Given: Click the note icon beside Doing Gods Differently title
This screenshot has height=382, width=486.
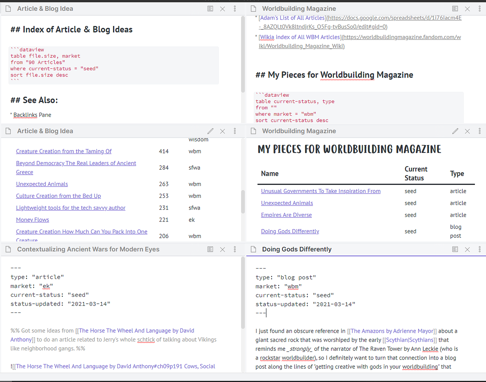Looking at the screenshot, I should tap(253, 249).
